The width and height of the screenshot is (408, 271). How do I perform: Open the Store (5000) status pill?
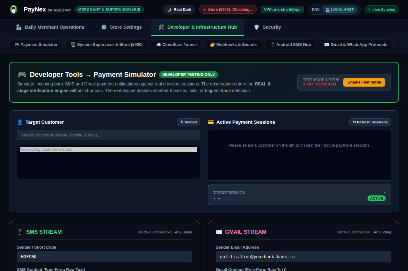pos(228,10)
